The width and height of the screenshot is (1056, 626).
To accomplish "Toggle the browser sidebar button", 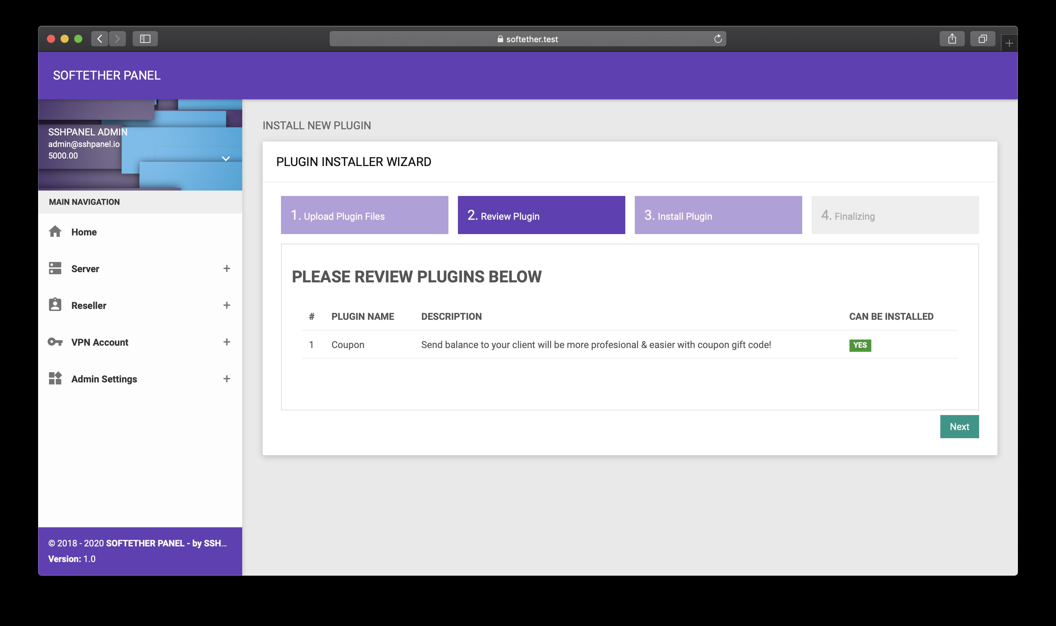I will [145, 39].
